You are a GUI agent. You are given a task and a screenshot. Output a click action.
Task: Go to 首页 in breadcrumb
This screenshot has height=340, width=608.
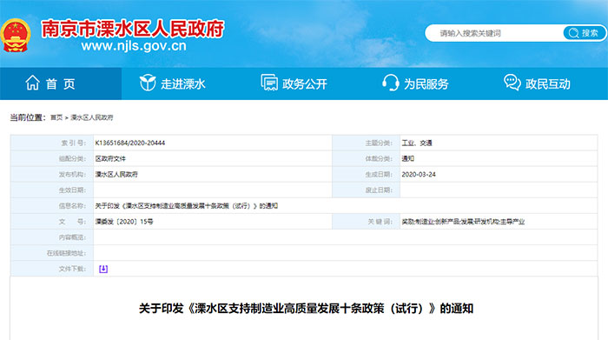pyautogui.click(x=56, y=117)
